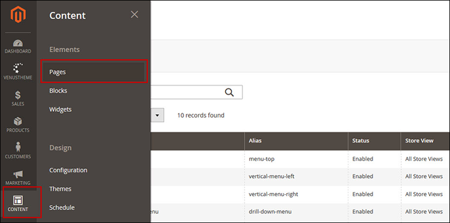Click Enabled status in drill-down-menu row
Screen dimensions: 450x223
point(363,212)
